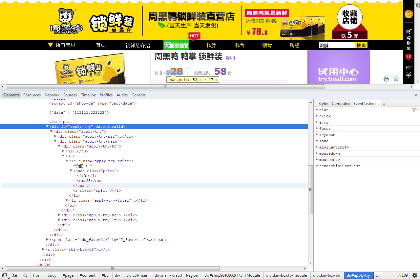The image size is (420, 279).
Task: Expand the load event listener
Action: tap(317, 141)
